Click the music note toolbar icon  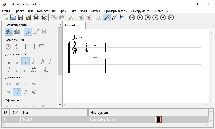click(x=99, y=18)
